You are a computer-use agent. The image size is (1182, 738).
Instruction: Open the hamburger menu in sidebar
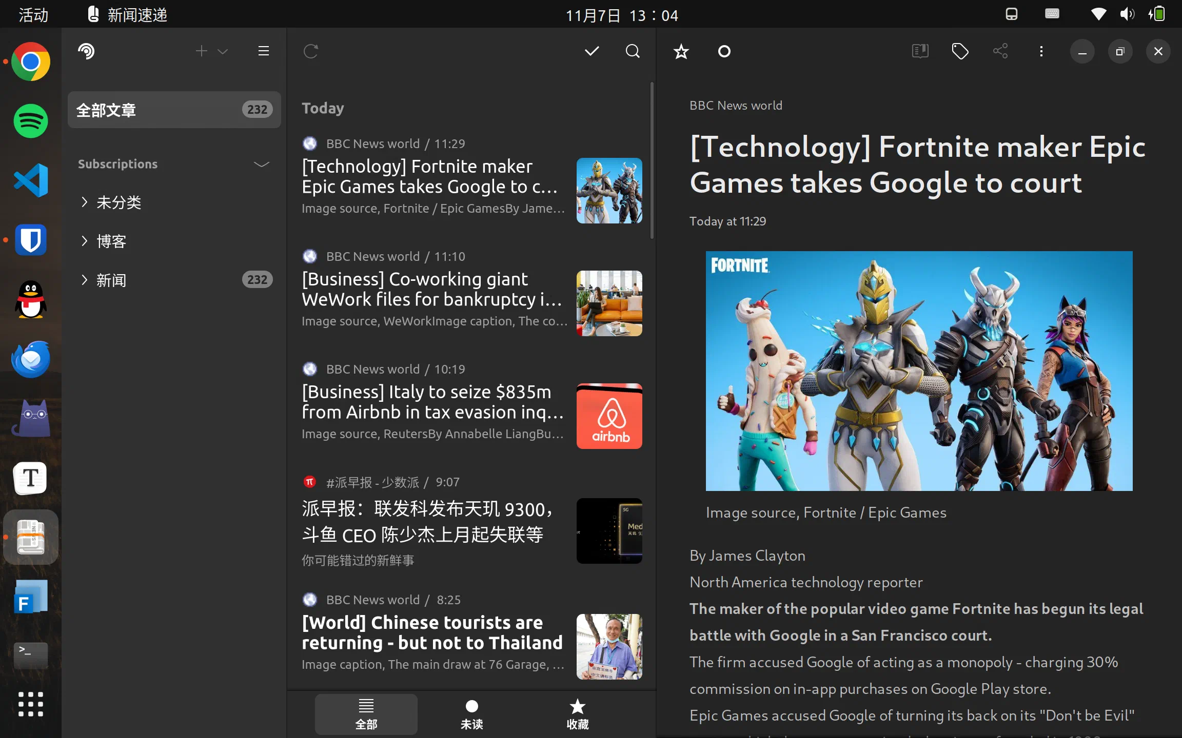(263, 51)
